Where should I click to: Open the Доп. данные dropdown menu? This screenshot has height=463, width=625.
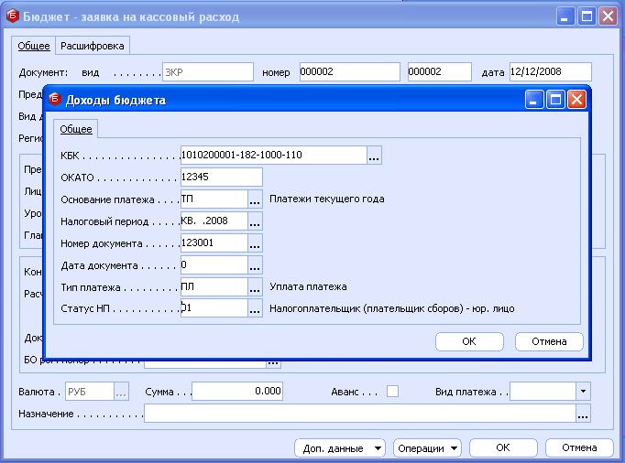coord(340,448)
